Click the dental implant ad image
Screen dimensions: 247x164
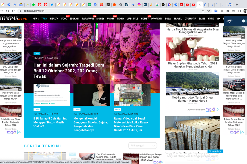click(x=192, y=49)
